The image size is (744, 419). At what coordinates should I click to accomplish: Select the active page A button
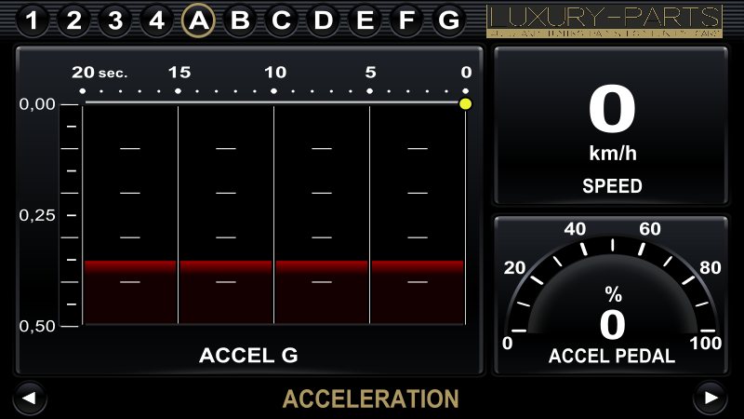(x=198, y=20)
